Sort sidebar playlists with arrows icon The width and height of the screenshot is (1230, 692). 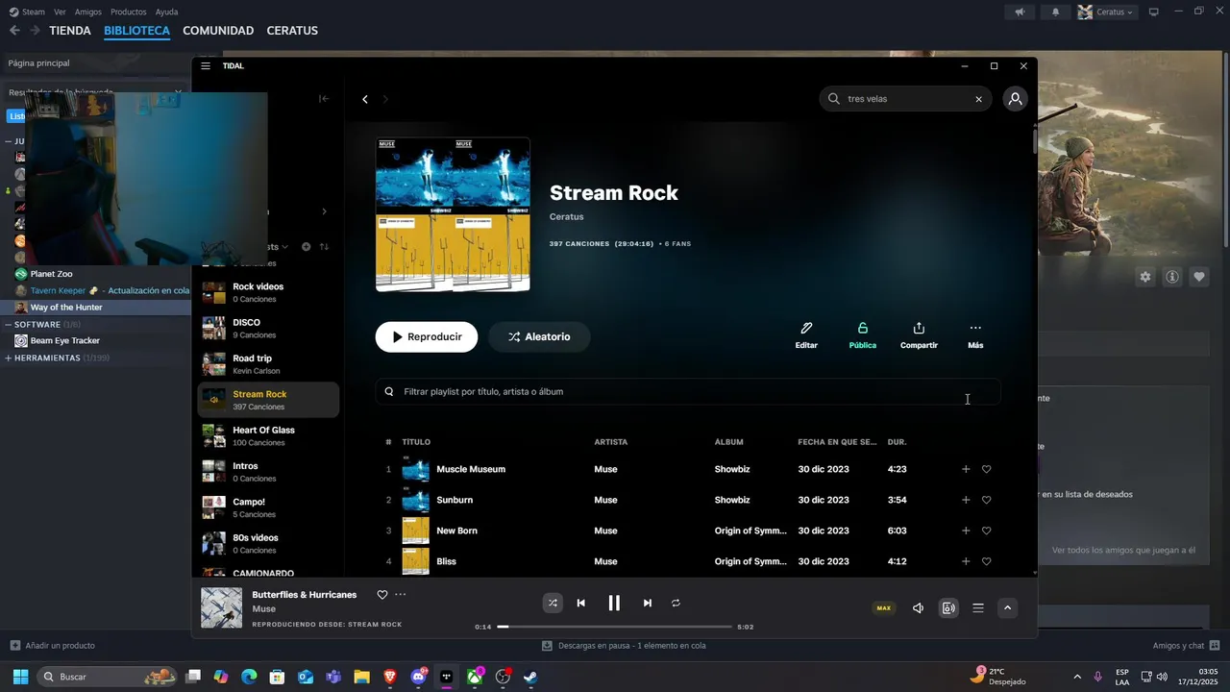[x=324, y=247]
